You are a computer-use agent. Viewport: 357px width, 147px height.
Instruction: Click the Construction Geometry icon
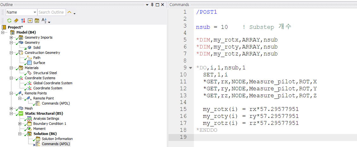tap(21, 53)
